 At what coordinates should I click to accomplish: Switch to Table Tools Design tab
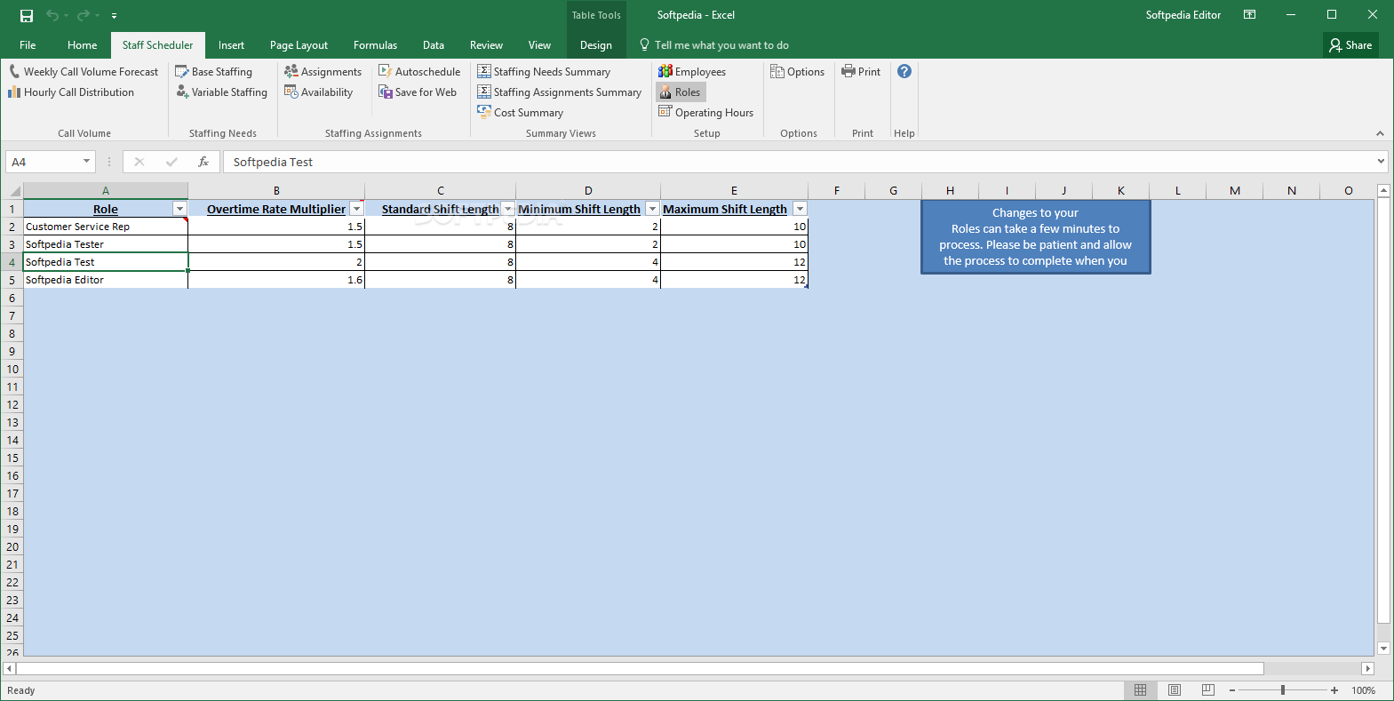[596, 45]
